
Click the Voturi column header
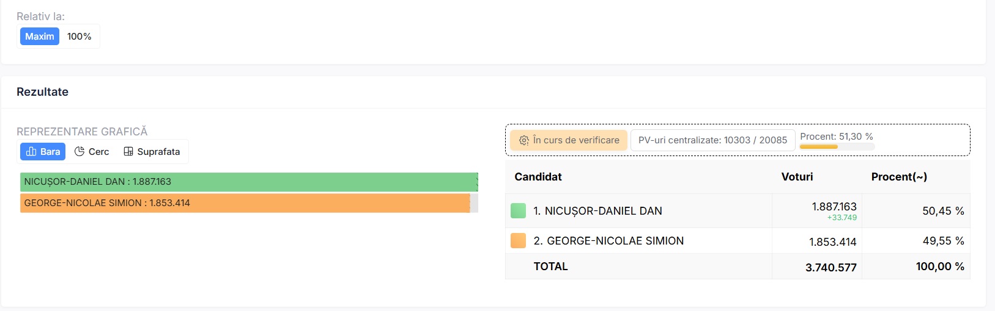[x=797, y=177]
